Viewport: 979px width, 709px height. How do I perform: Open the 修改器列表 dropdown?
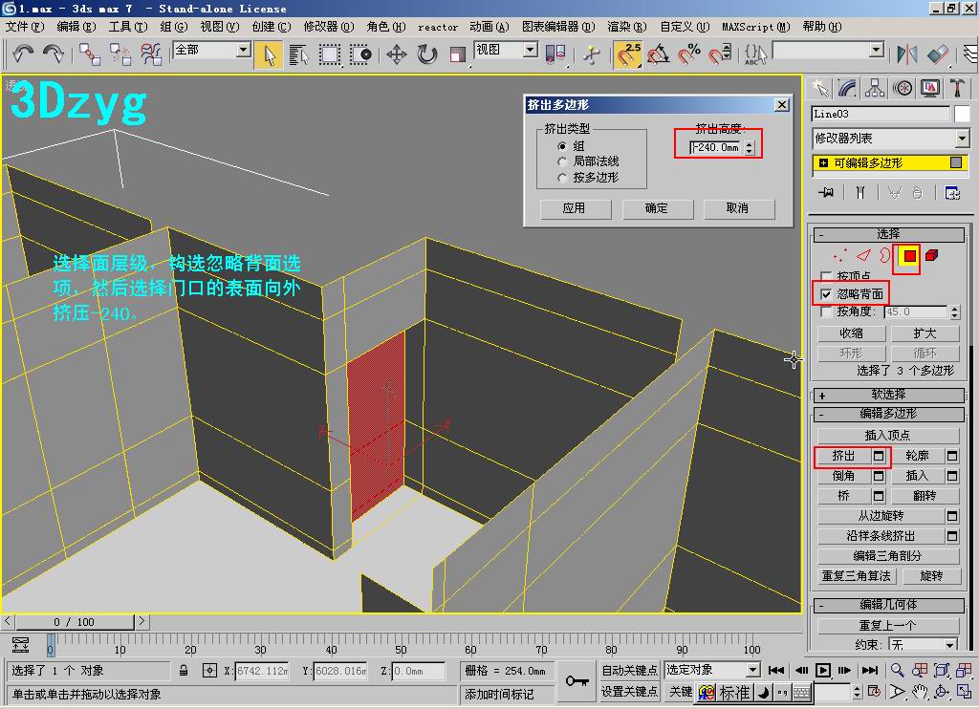point(961,139)
